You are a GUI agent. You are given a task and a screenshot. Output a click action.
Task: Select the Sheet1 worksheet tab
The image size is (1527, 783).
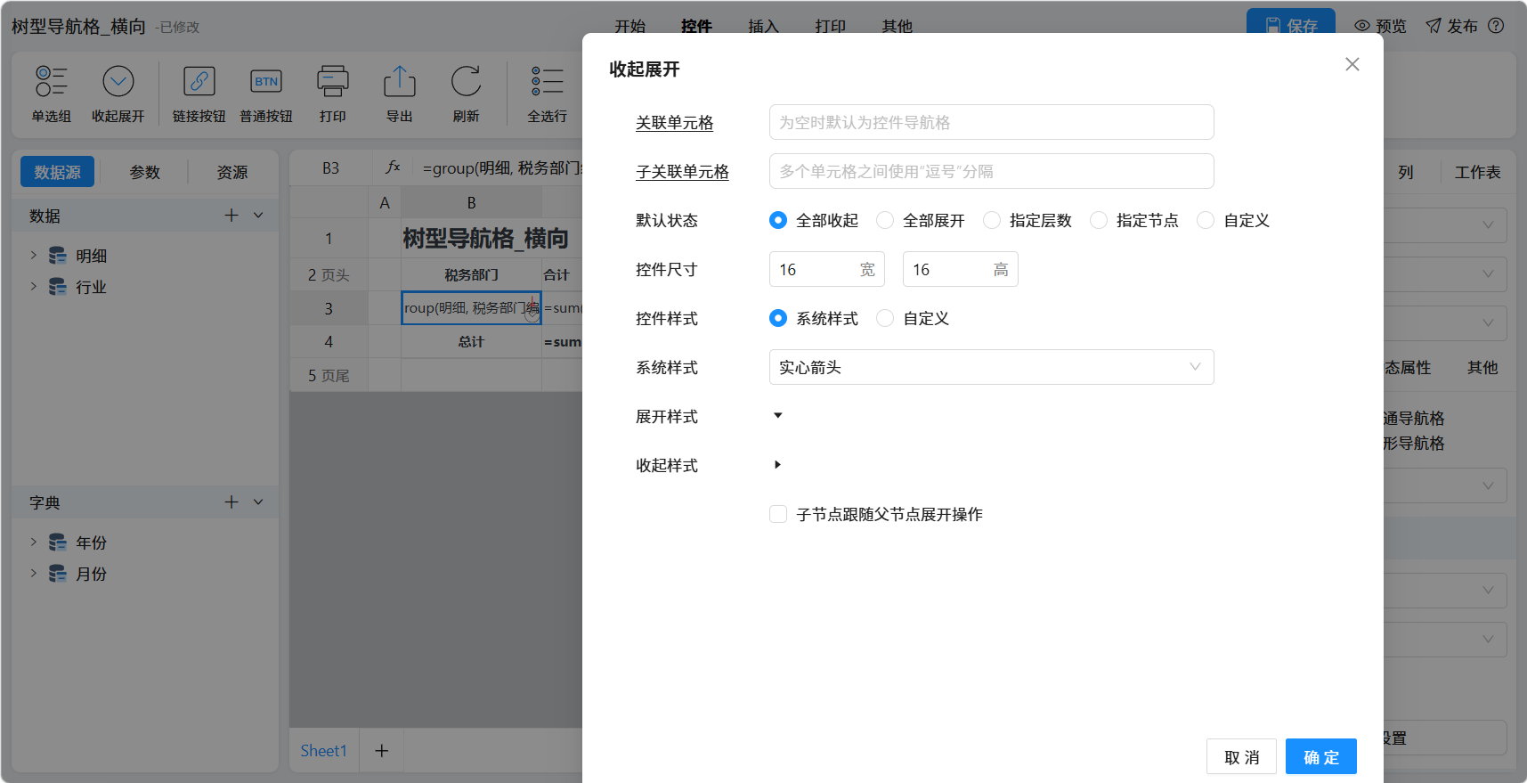[323, 750]
